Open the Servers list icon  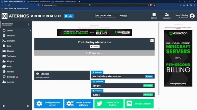click(154, 16)
